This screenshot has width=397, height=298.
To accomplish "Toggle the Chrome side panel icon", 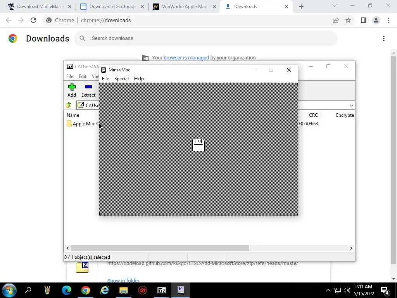I will (x=364, y=20).
